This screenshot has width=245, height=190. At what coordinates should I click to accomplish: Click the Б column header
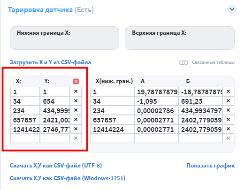(x=188, y=81)
